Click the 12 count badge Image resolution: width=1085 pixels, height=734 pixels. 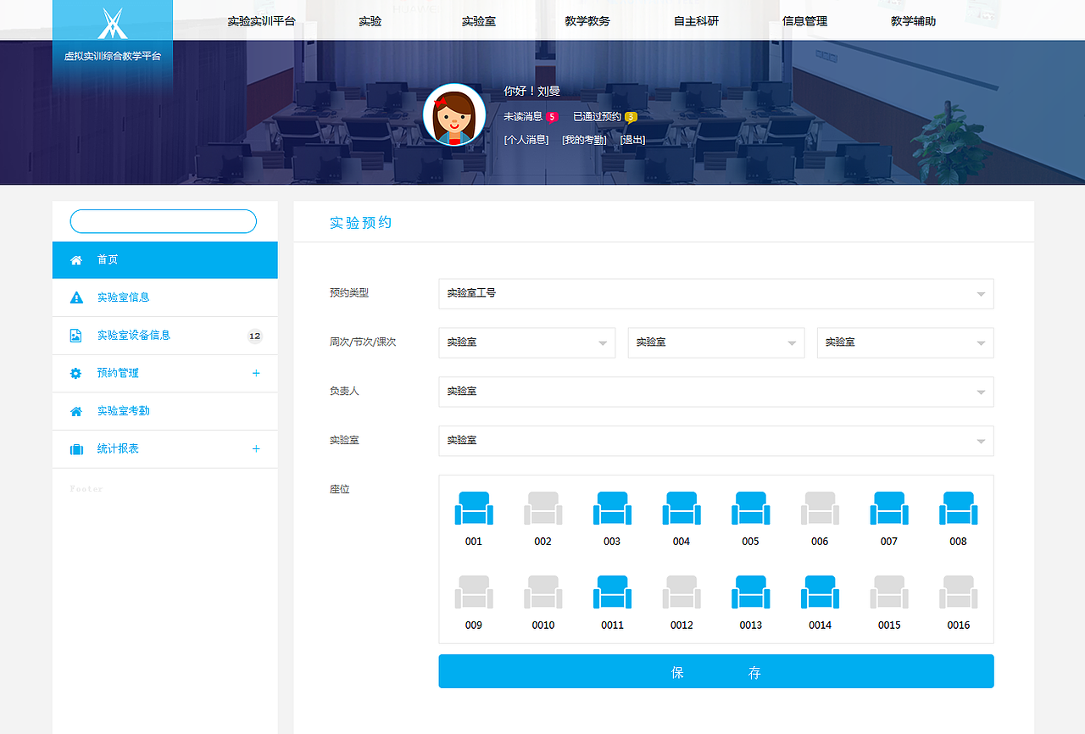[x=255, y=336]
